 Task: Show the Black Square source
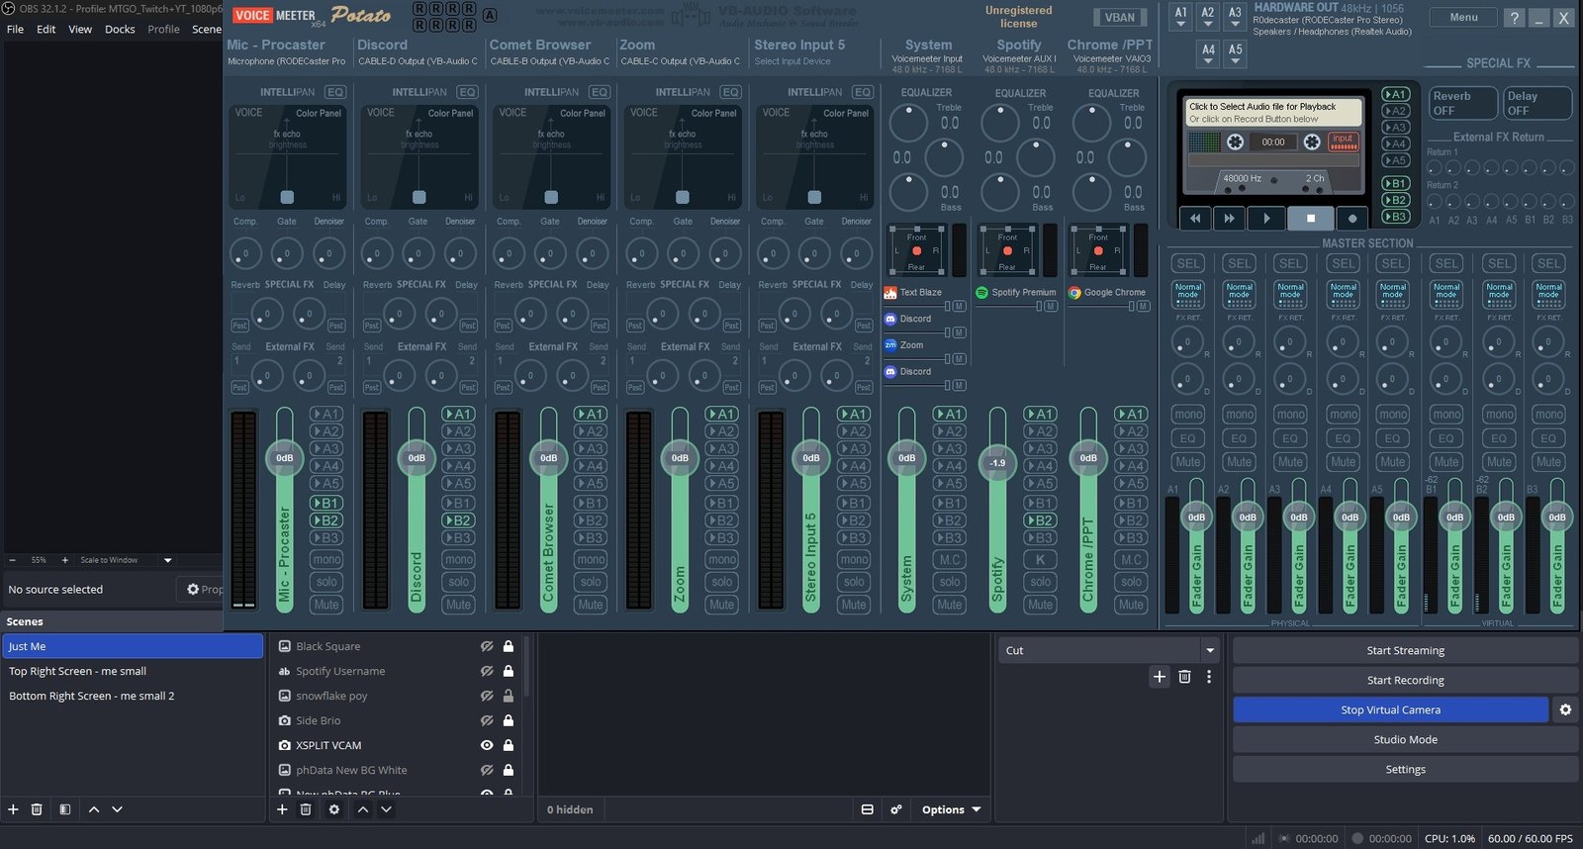[487, 646]
